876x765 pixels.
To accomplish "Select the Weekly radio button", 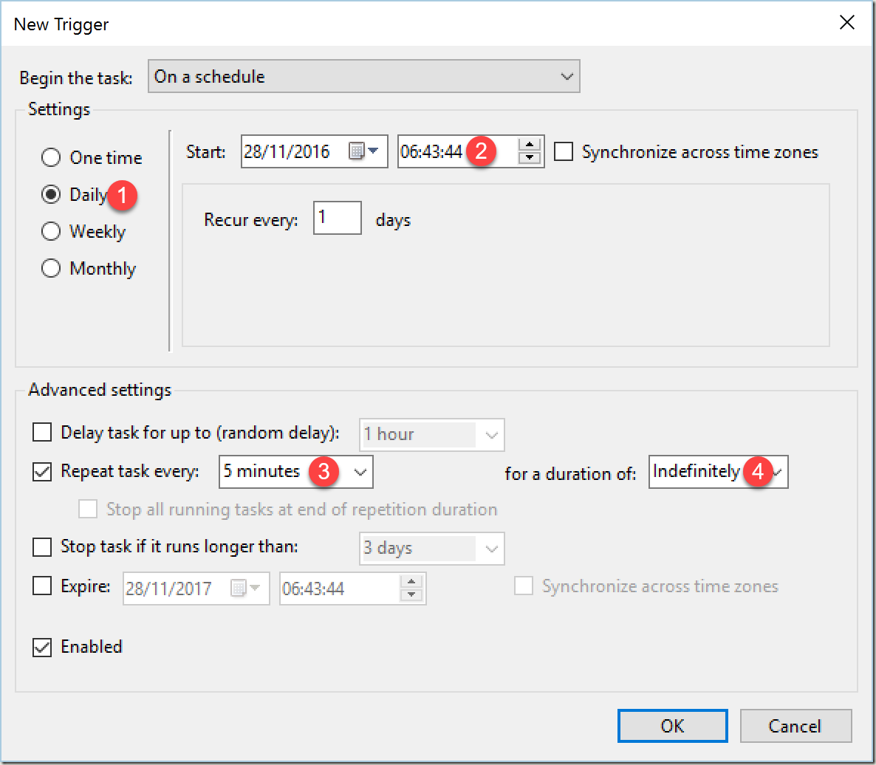I will click(51, 231).
